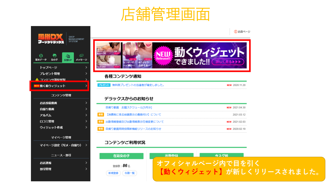Click the NEW badge on 動く新ウィジェット
The width and height of the screenshot is (331, 186).
pyautogui.click(x=36, y=85)
